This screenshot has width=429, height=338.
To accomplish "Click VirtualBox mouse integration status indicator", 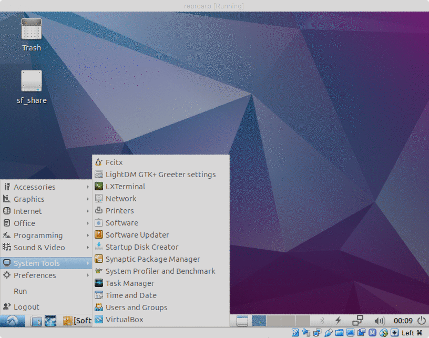I will coord(384,333).
